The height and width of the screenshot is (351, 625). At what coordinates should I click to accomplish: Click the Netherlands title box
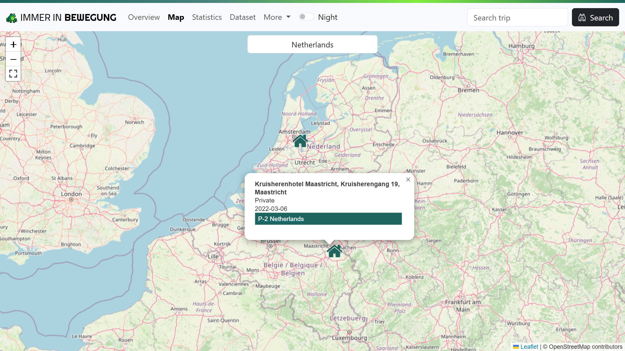[x=312, y=45]
